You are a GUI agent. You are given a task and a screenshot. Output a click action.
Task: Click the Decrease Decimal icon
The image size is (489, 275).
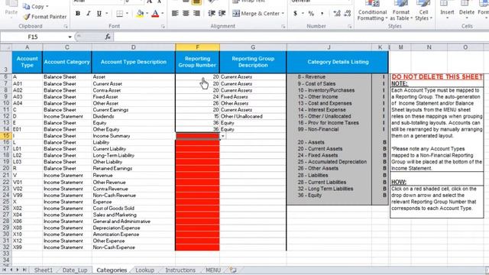click(x=347, y=14)
